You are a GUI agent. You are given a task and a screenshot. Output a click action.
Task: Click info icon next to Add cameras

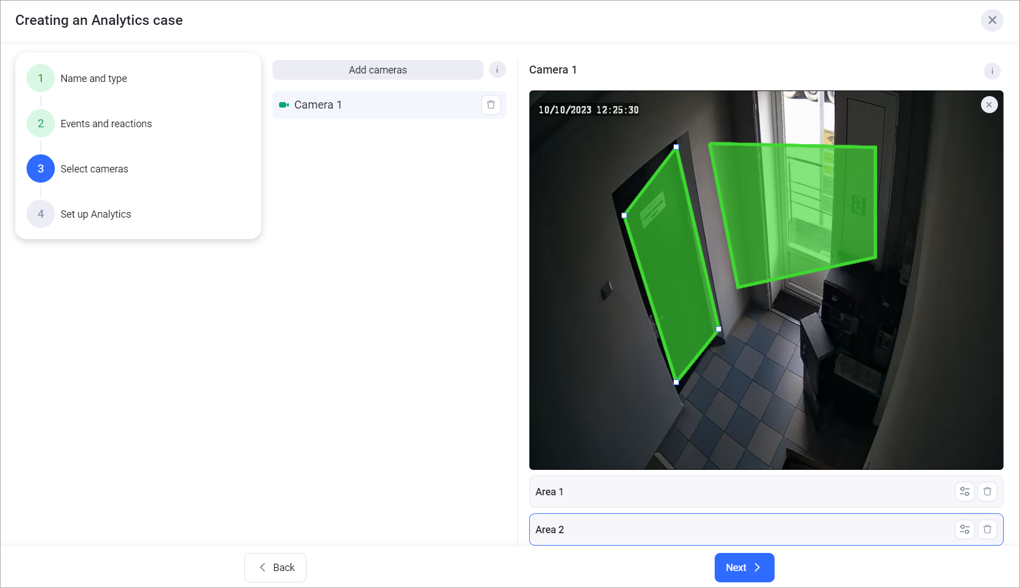click(x=497, y=70)
